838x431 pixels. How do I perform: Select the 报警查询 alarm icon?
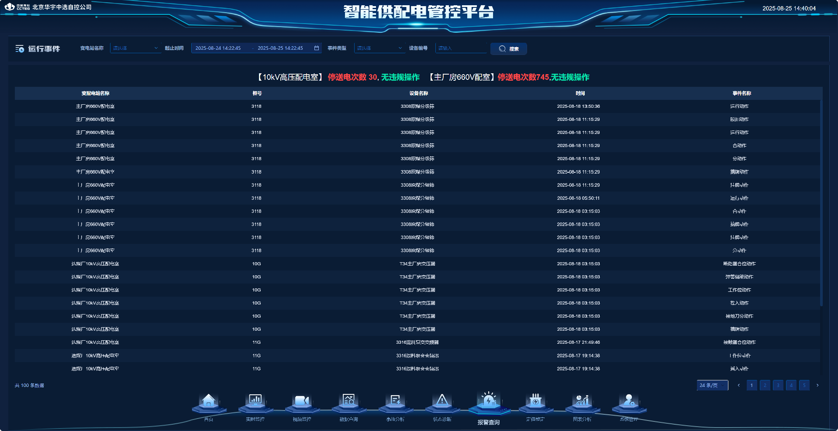[x=489, y=401]
